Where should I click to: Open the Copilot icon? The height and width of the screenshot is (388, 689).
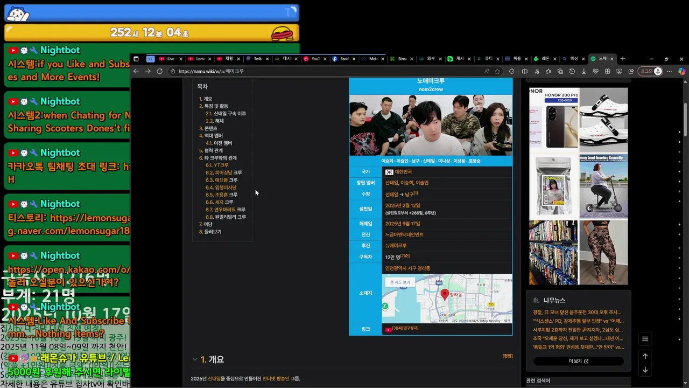tap(681, 71)
